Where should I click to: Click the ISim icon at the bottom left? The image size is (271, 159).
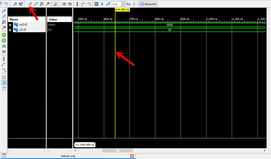tap(4, 156)
